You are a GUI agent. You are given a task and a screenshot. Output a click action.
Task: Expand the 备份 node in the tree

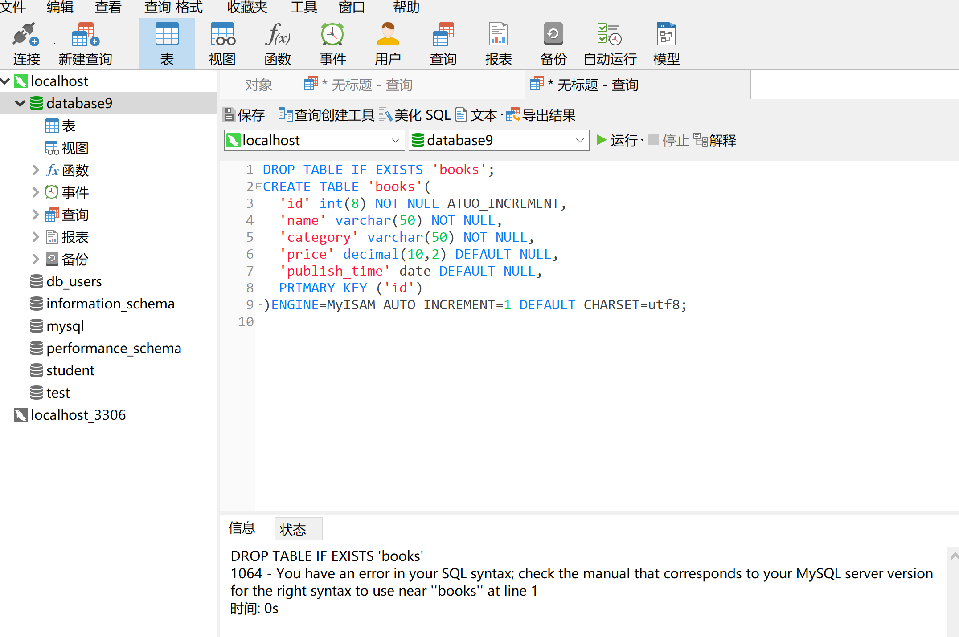[x=36, y=259]
